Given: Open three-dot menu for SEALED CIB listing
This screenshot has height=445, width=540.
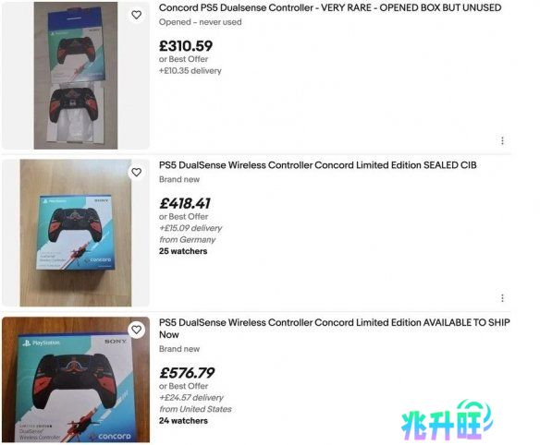Looking at the screenshot, I should (x=502, y=298).
